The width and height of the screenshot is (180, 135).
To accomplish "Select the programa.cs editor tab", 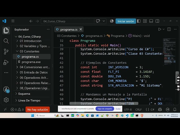I will 69,30.
